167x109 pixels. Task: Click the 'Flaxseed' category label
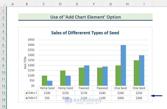coord(102,88)
